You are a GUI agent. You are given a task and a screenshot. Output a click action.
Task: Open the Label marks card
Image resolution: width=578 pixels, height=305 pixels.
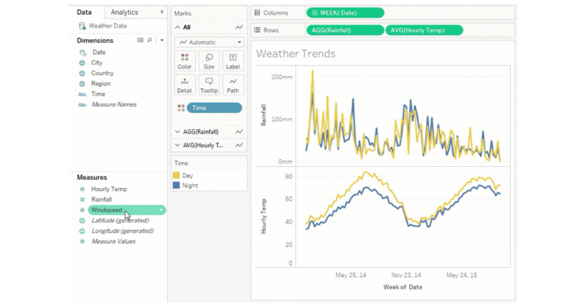(x=233, y=61)
